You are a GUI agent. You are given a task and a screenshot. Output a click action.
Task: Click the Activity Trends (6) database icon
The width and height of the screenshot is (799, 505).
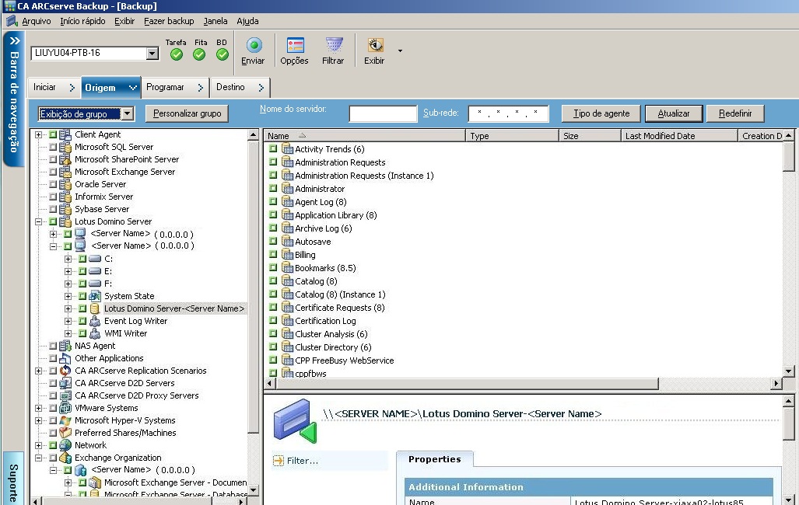point(287,148)
